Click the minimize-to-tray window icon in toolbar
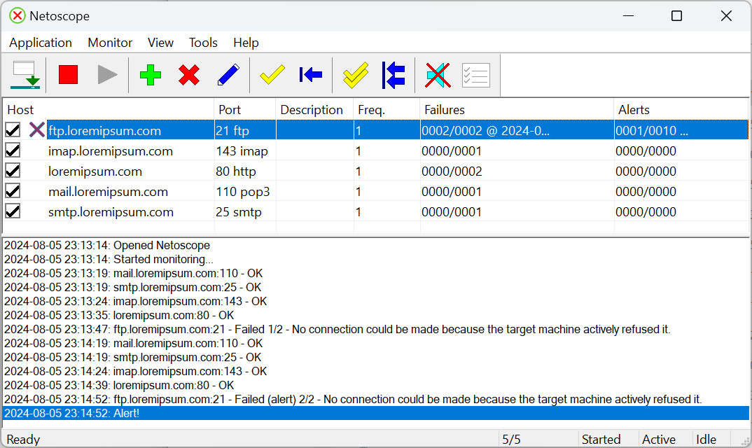Screen dimensions: 752x448 pyautogui.click(x=25, y=76)
